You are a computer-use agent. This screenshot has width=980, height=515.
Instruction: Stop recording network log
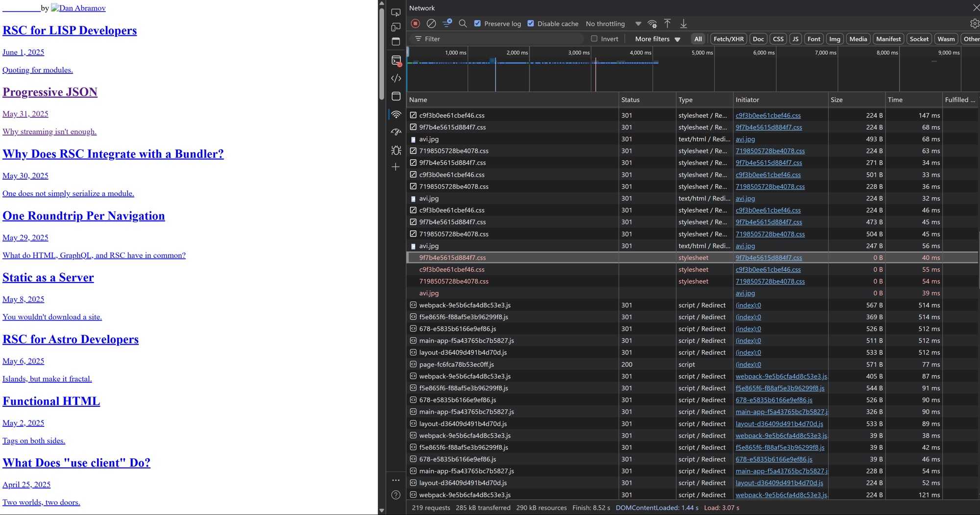(x=416, y=23)
